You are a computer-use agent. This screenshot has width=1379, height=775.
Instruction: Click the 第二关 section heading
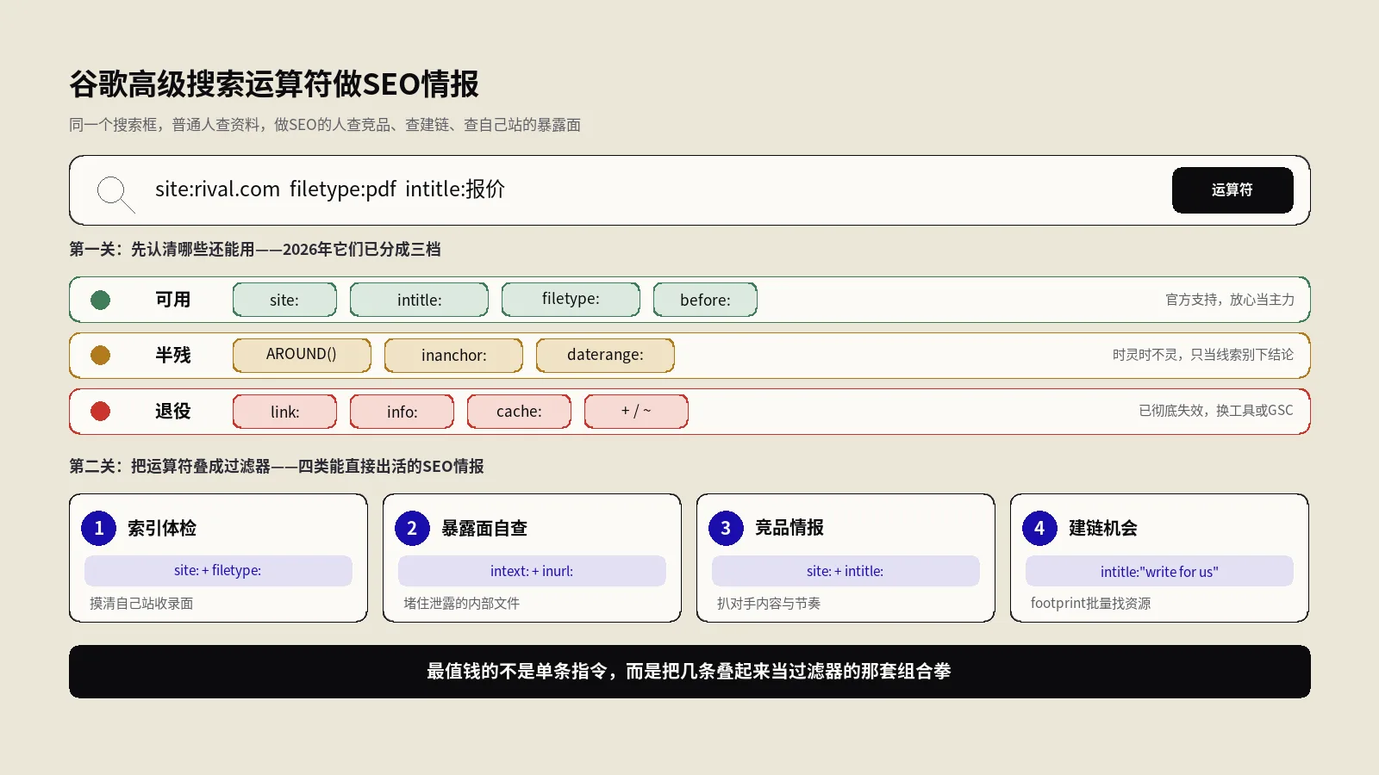pos(277,467)
